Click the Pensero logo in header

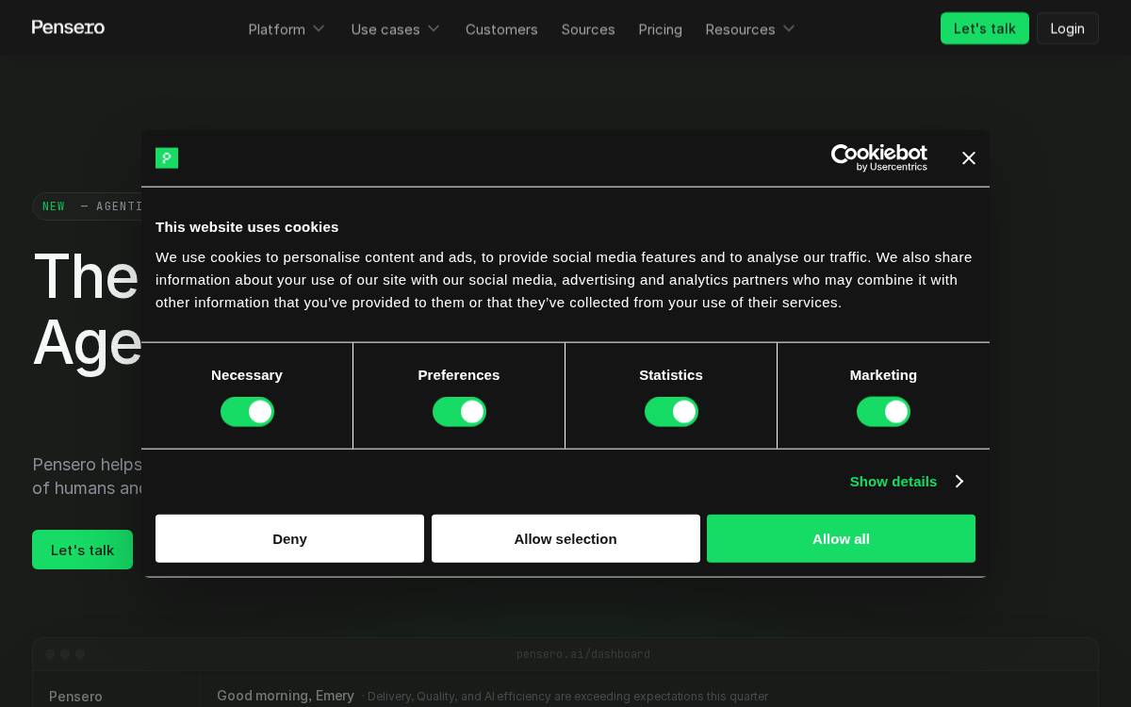pyautogui.click(x=68, y=27)
